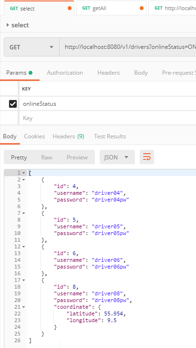The image size is (196, 348).
Task: Expand the select request description triangle
Action: [8, 25]
